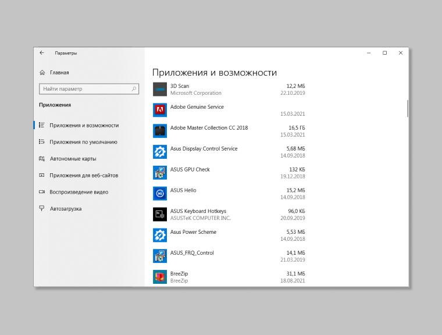Click the 21.03.2019 install date
This screenshot has width=442, height=335.
(293, 260)
